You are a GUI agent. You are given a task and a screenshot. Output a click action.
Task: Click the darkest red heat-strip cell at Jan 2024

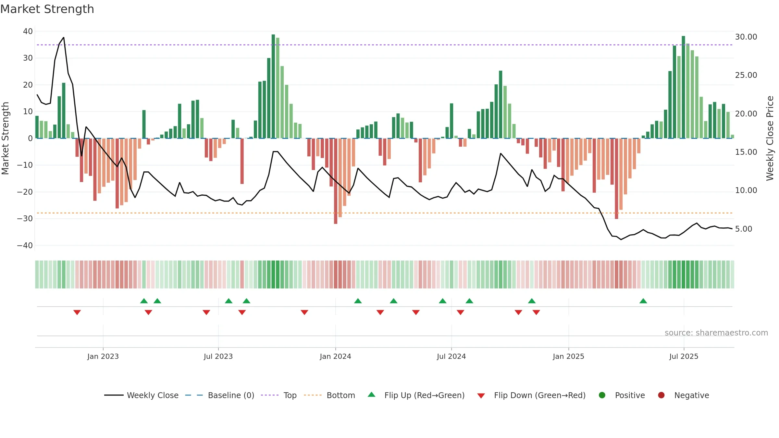pos(336,274)
